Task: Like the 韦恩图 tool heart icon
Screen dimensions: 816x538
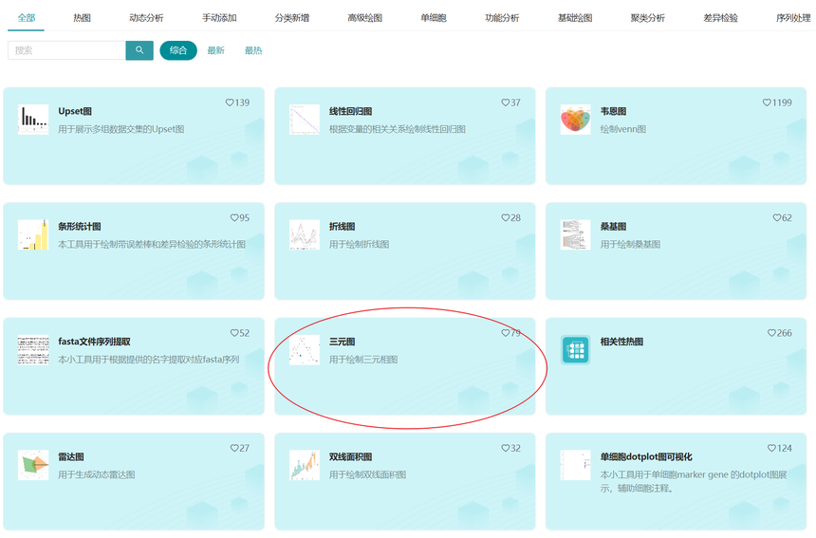Action: (x=767, y=102)
